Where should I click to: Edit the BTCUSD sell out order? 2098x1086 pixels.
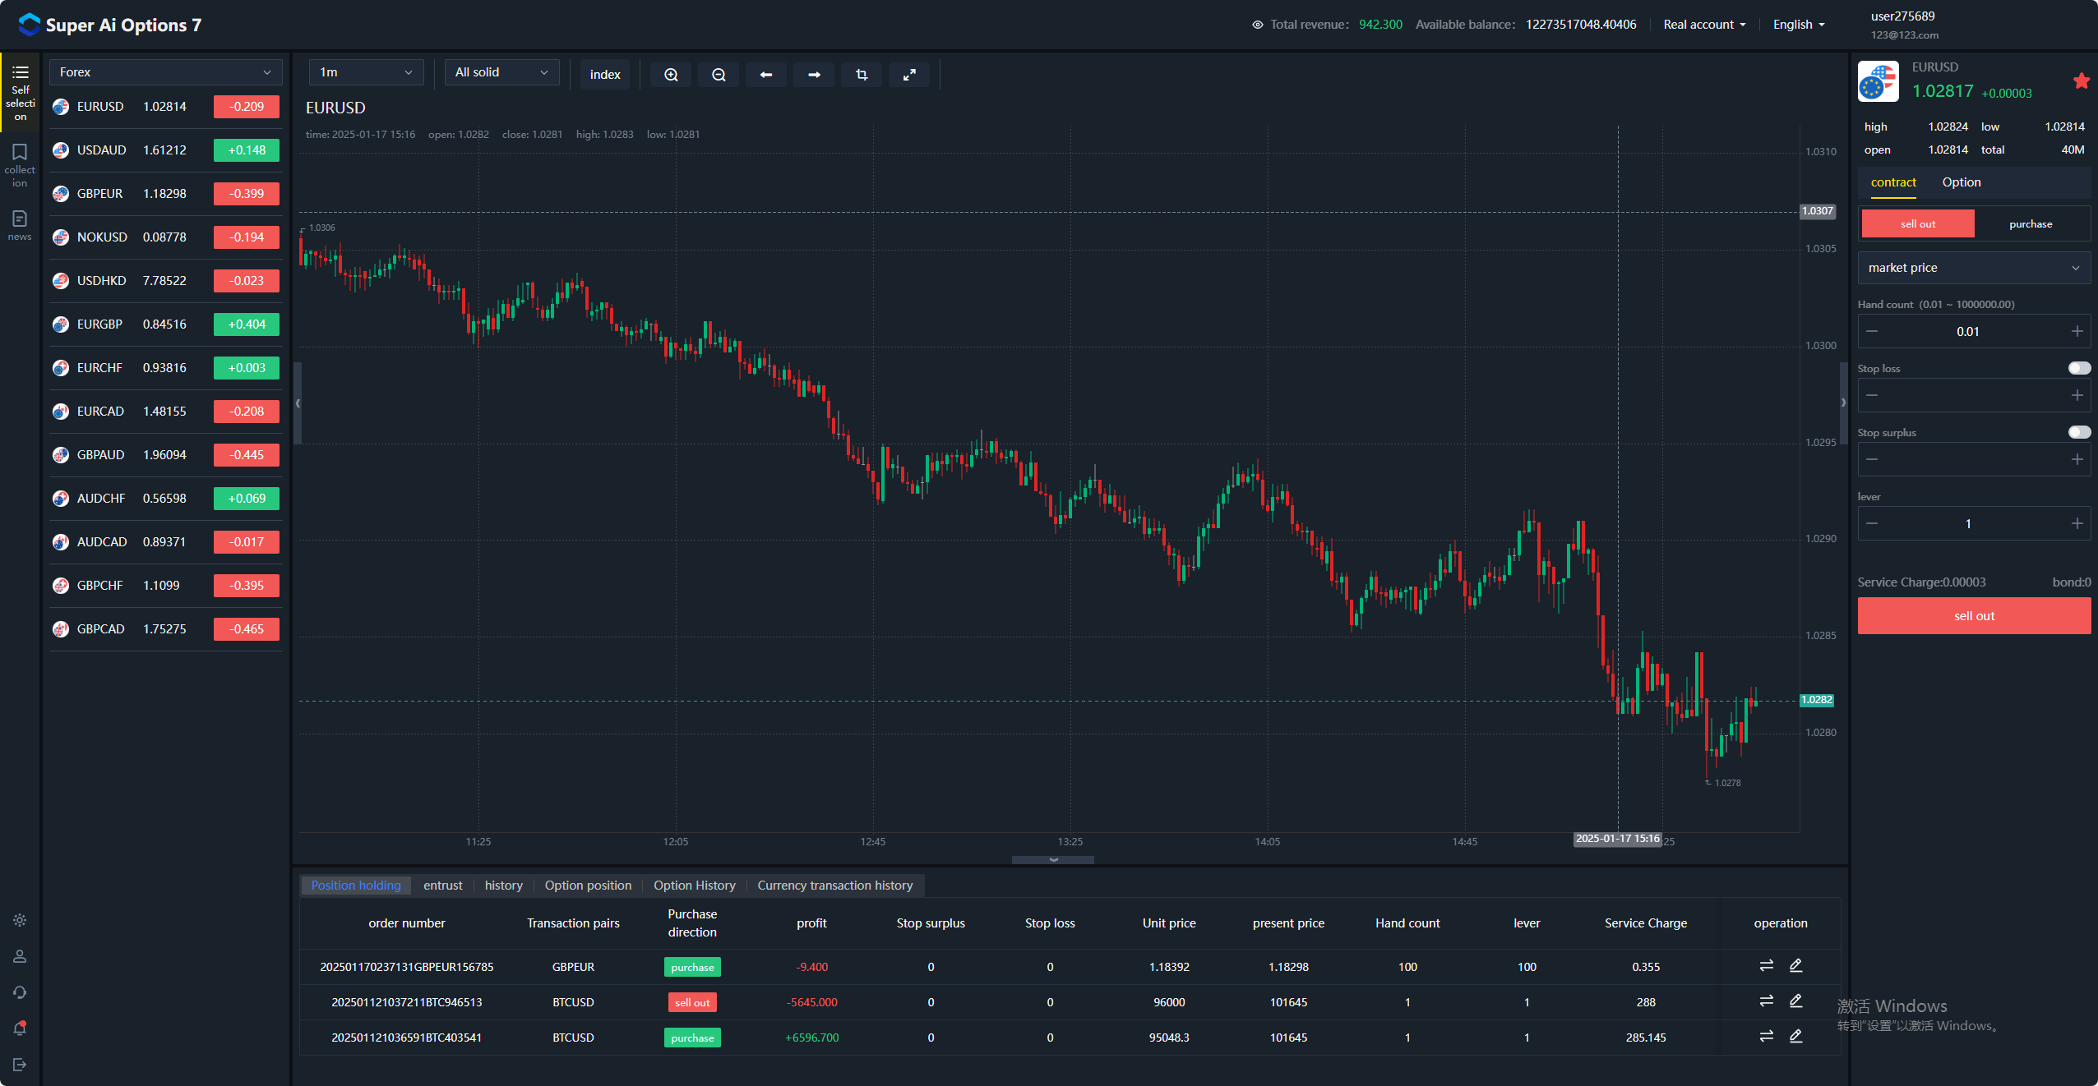click(1795, 1001)
